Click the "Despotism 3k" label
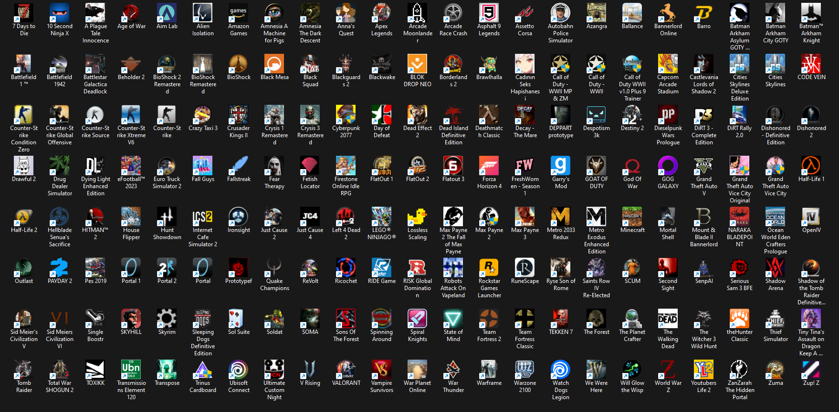839x412 pixels. click(x=597, y=131)
